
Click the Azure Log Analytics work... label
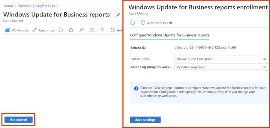(x=151, y=67)
